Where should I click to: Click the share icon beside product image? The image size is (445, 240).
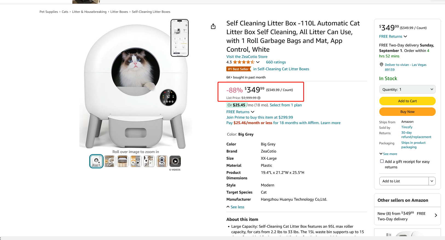pyautogui.click(x=213, y=26)
